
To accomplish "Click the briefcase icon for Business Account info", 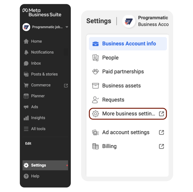I will click(x=95, y=44).
